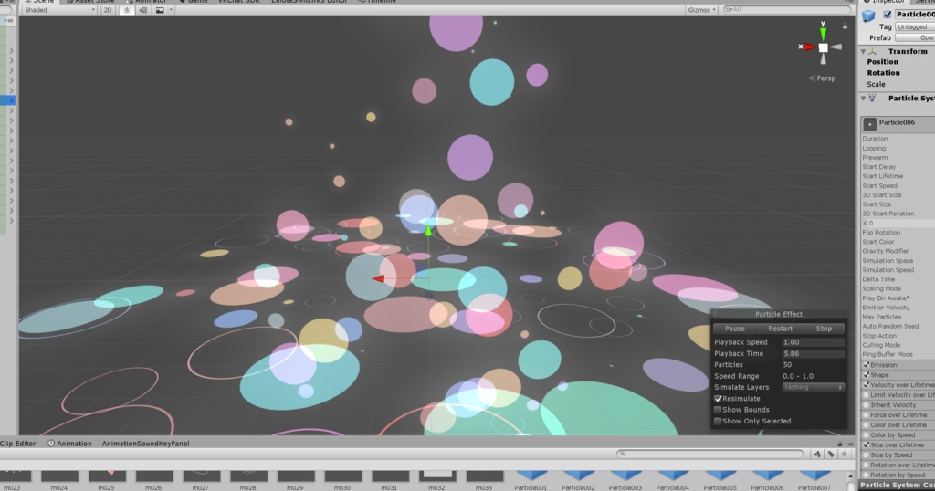935x491 pixels.
Task: Select the Particle004 prefab asset
Action: click(x=673, y=480)
